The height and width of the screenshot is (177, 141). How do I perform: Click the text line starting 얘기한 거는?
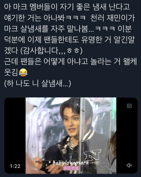pyautogui.click(x=70, y=18)
